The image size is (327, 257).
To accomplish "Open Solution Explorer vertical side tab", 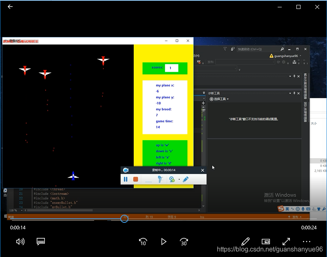I will coord(305,86).
